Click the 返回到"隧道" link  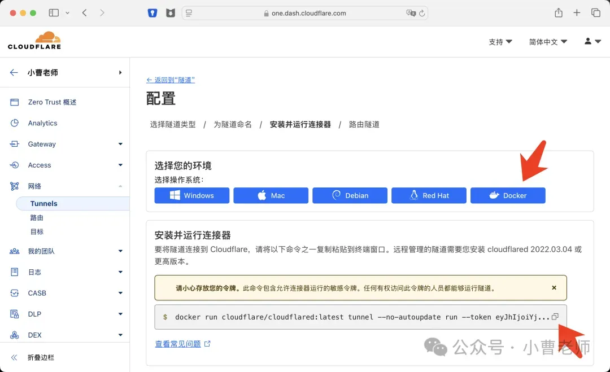[171, 80]
